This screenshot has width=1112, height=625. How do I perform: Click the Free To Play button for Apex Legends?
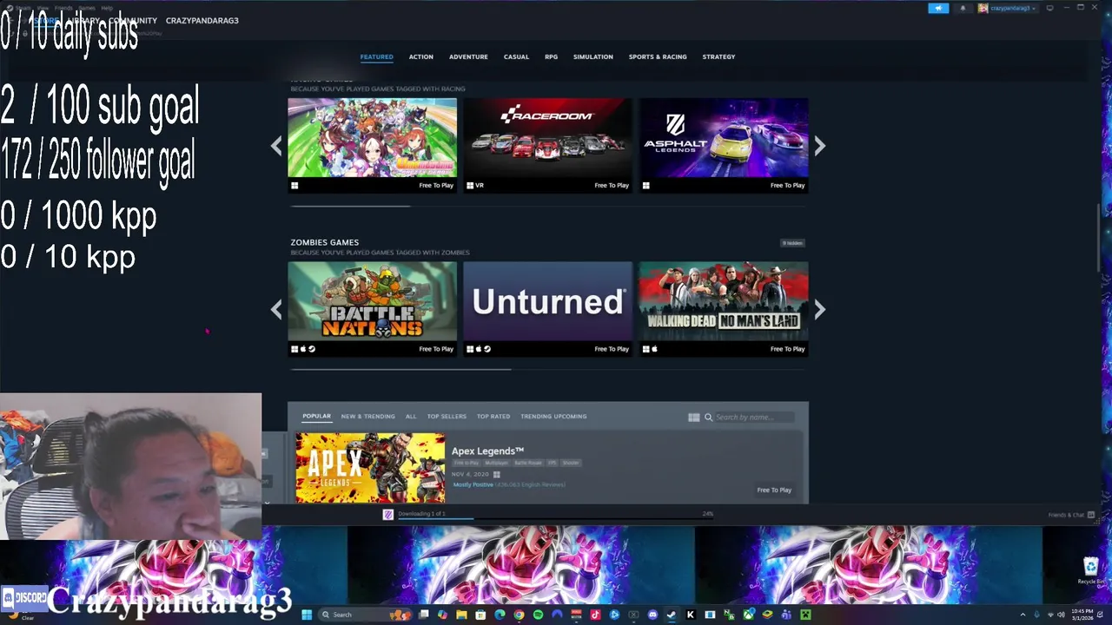pos(774,490)
